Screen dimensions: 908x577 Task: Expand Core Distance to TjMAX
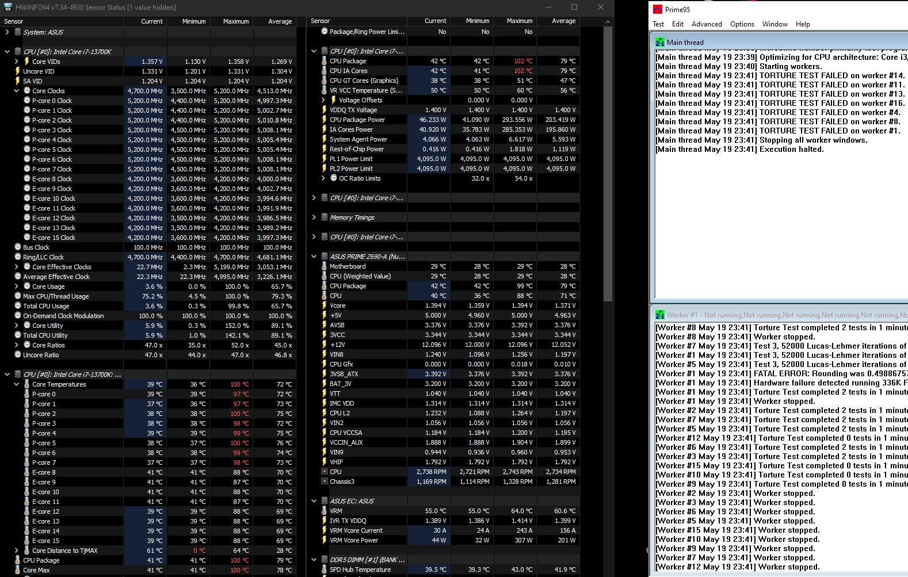[16, 551]
